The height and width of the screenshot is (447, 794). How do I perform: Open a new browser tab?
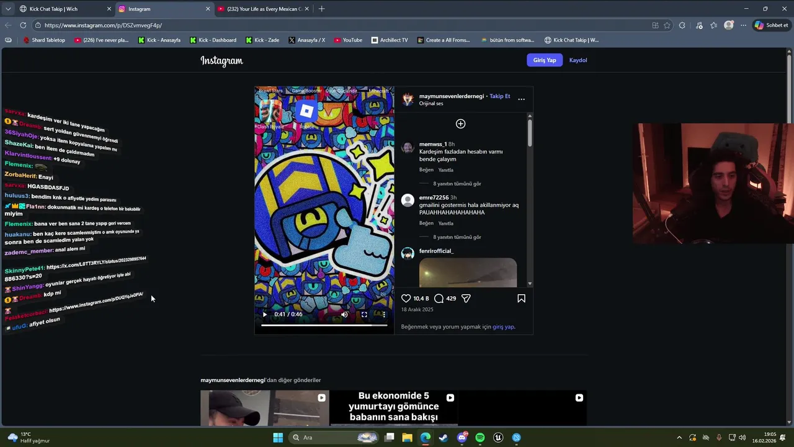point(321,9)
